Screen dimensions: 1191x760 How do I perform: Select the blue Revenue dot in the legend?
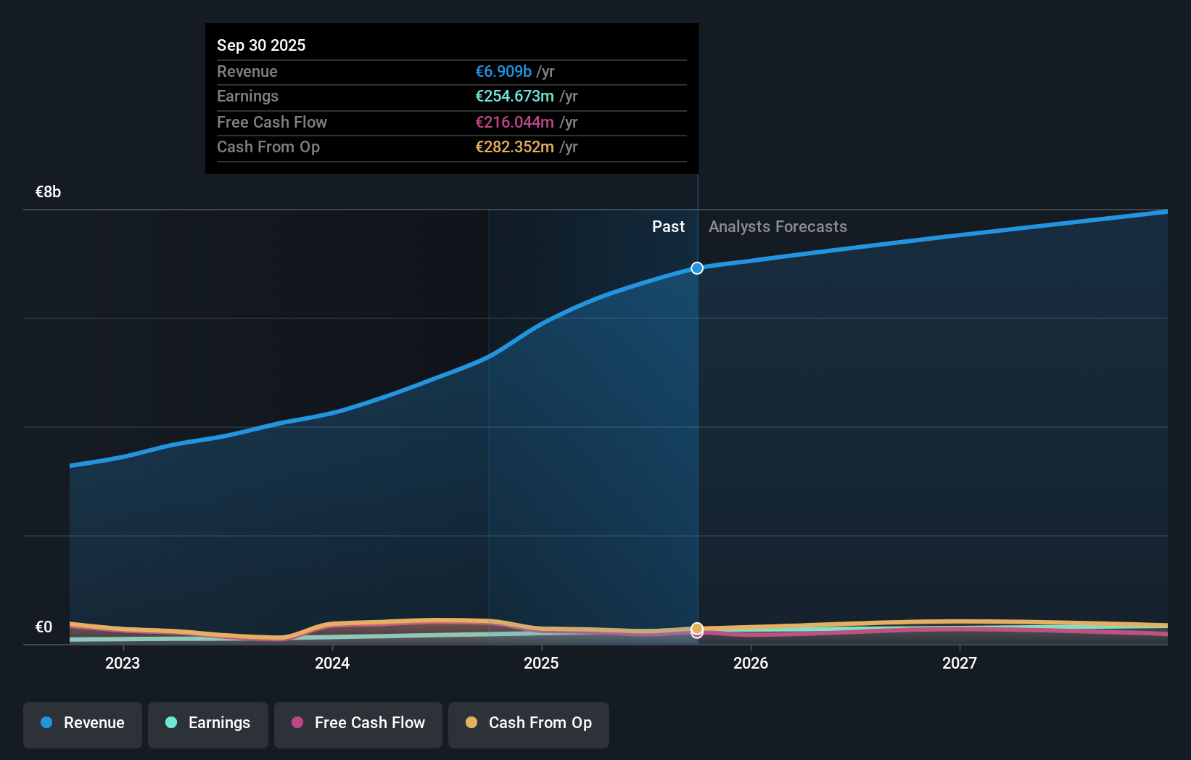[48, 723]
